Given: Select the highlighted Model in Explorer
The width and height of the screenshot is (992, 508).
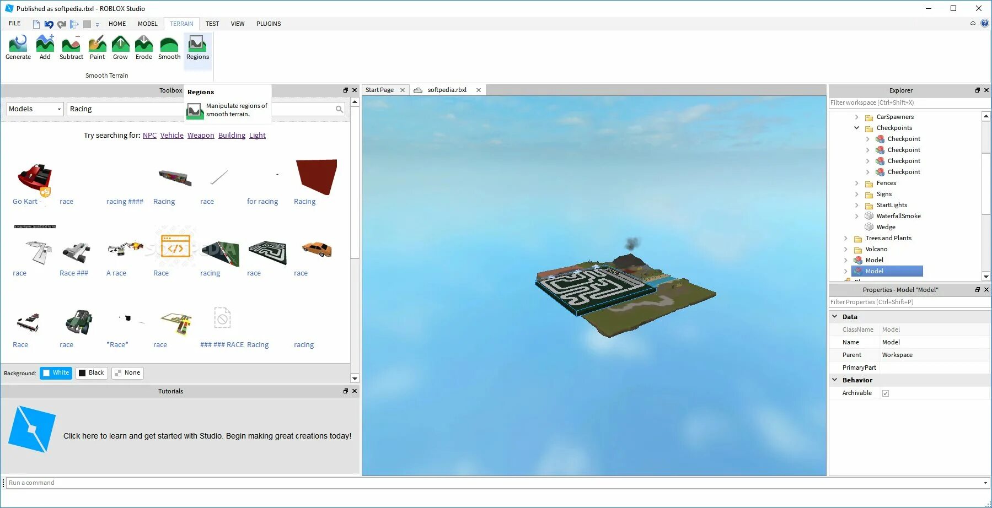Looking at the screenshot, I should coord(887,271).
